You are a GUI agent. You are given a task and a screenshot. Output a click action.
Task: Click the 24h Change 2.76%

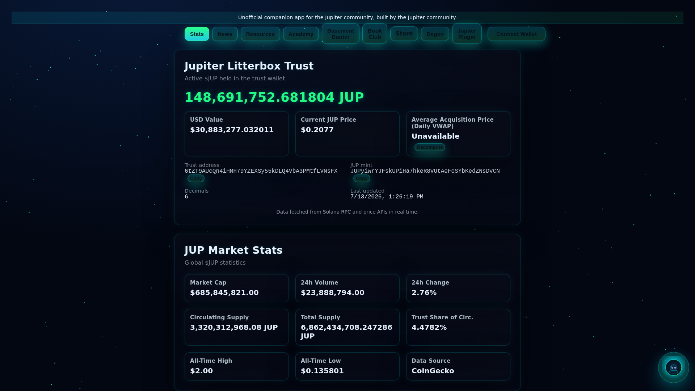pos(424,293)
